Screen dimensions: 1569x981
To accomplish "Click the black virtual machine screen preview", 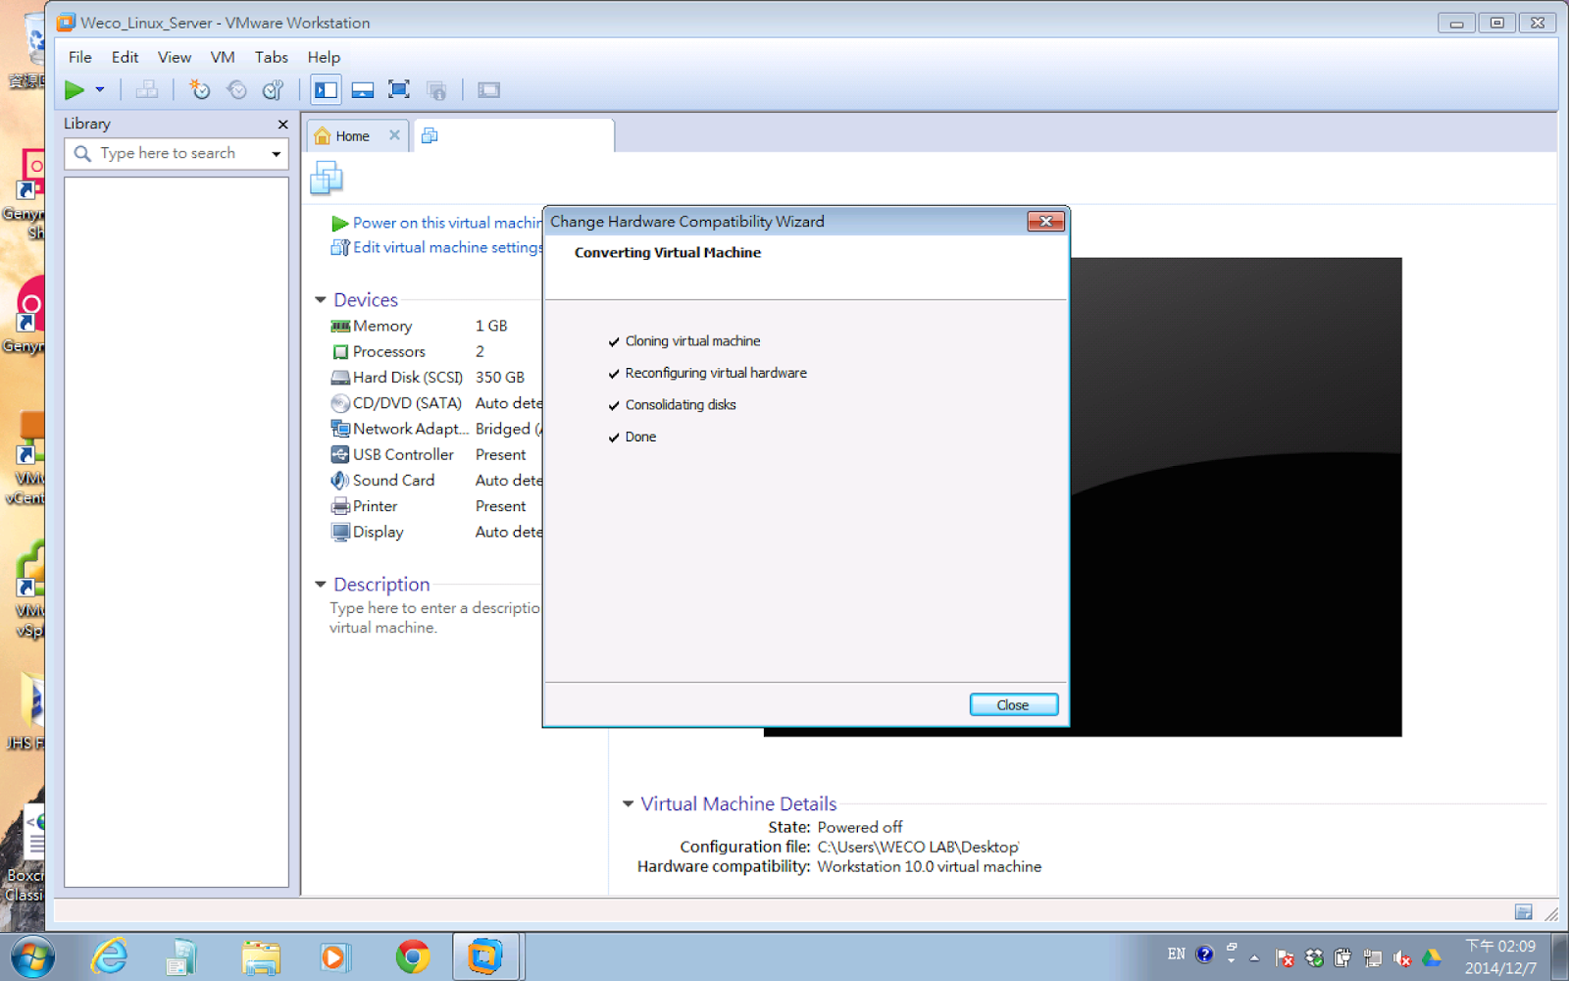I will pyautogui.click(x=1236, y=496).
